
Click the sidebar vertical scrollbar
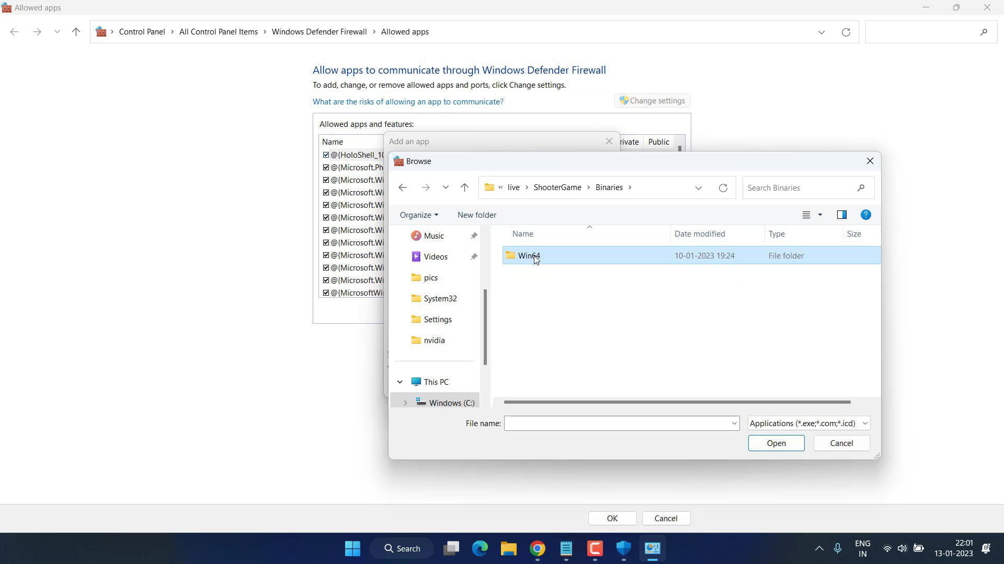pos(485,327)
